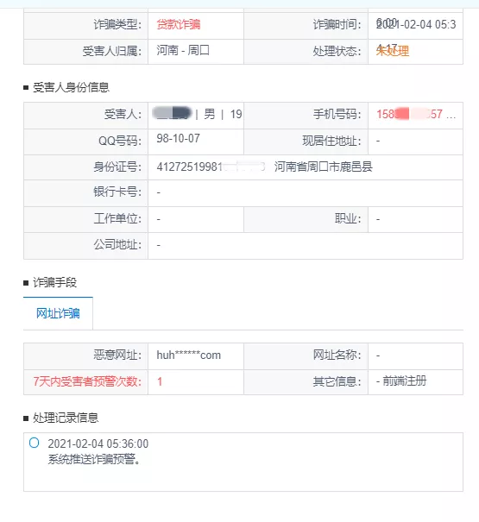Image resolution: width=479 pixels, height=522 pixels.
Task: Click the blurred victim name field
Action: point(173,113)
